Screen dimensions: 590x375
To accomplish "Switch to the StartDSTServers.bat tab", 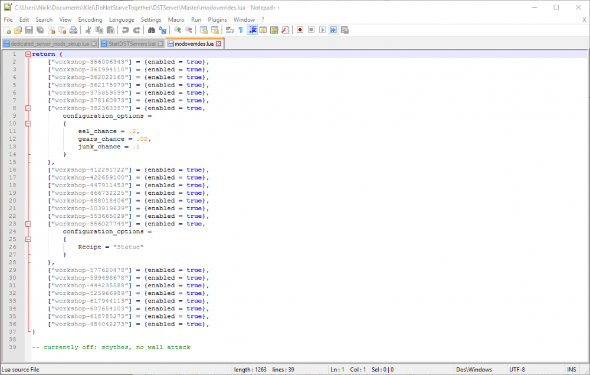I will (132, 44).
